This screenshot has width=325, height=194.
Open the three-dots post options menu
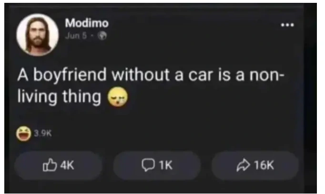[287, 25]
